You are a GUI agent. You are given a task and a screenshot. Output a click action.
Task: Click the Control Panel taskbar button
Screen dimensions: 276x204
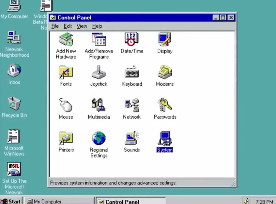[131, 201]
